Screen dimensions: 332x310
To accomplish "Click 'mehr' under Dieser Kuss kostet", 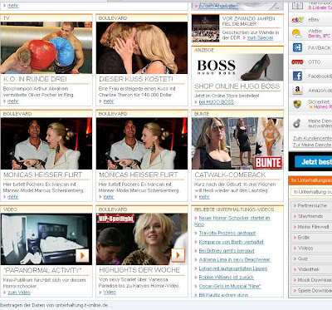I will pos(109,101).
